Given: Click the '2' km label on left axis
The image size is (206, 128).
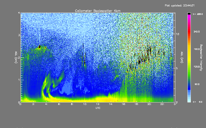Looking at the screenshot, I should point(19,58).
